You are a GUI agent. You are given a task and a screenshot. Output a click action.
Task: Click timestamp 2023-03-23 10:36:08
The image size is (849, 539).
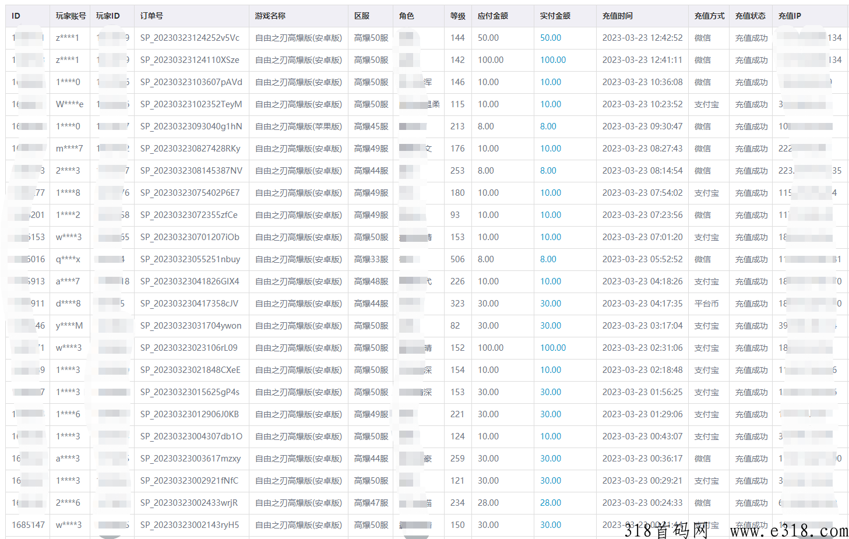[x=642, y=82]
